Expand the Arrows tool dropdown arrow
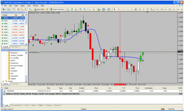Image resolution: width=184 pixels, height=111 pixels. click(154, 9)
